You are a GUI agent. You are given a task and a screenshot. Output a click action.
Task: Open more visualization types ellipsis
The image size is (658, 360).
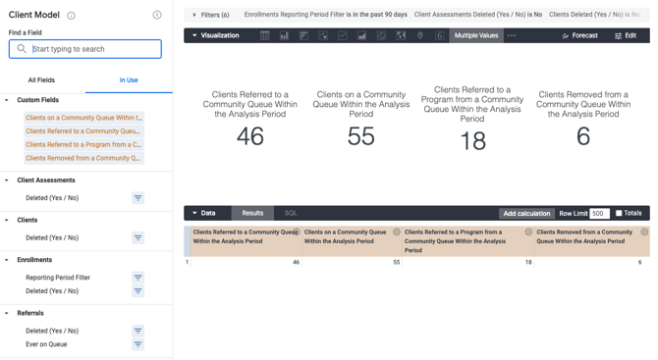coord(512,35)
